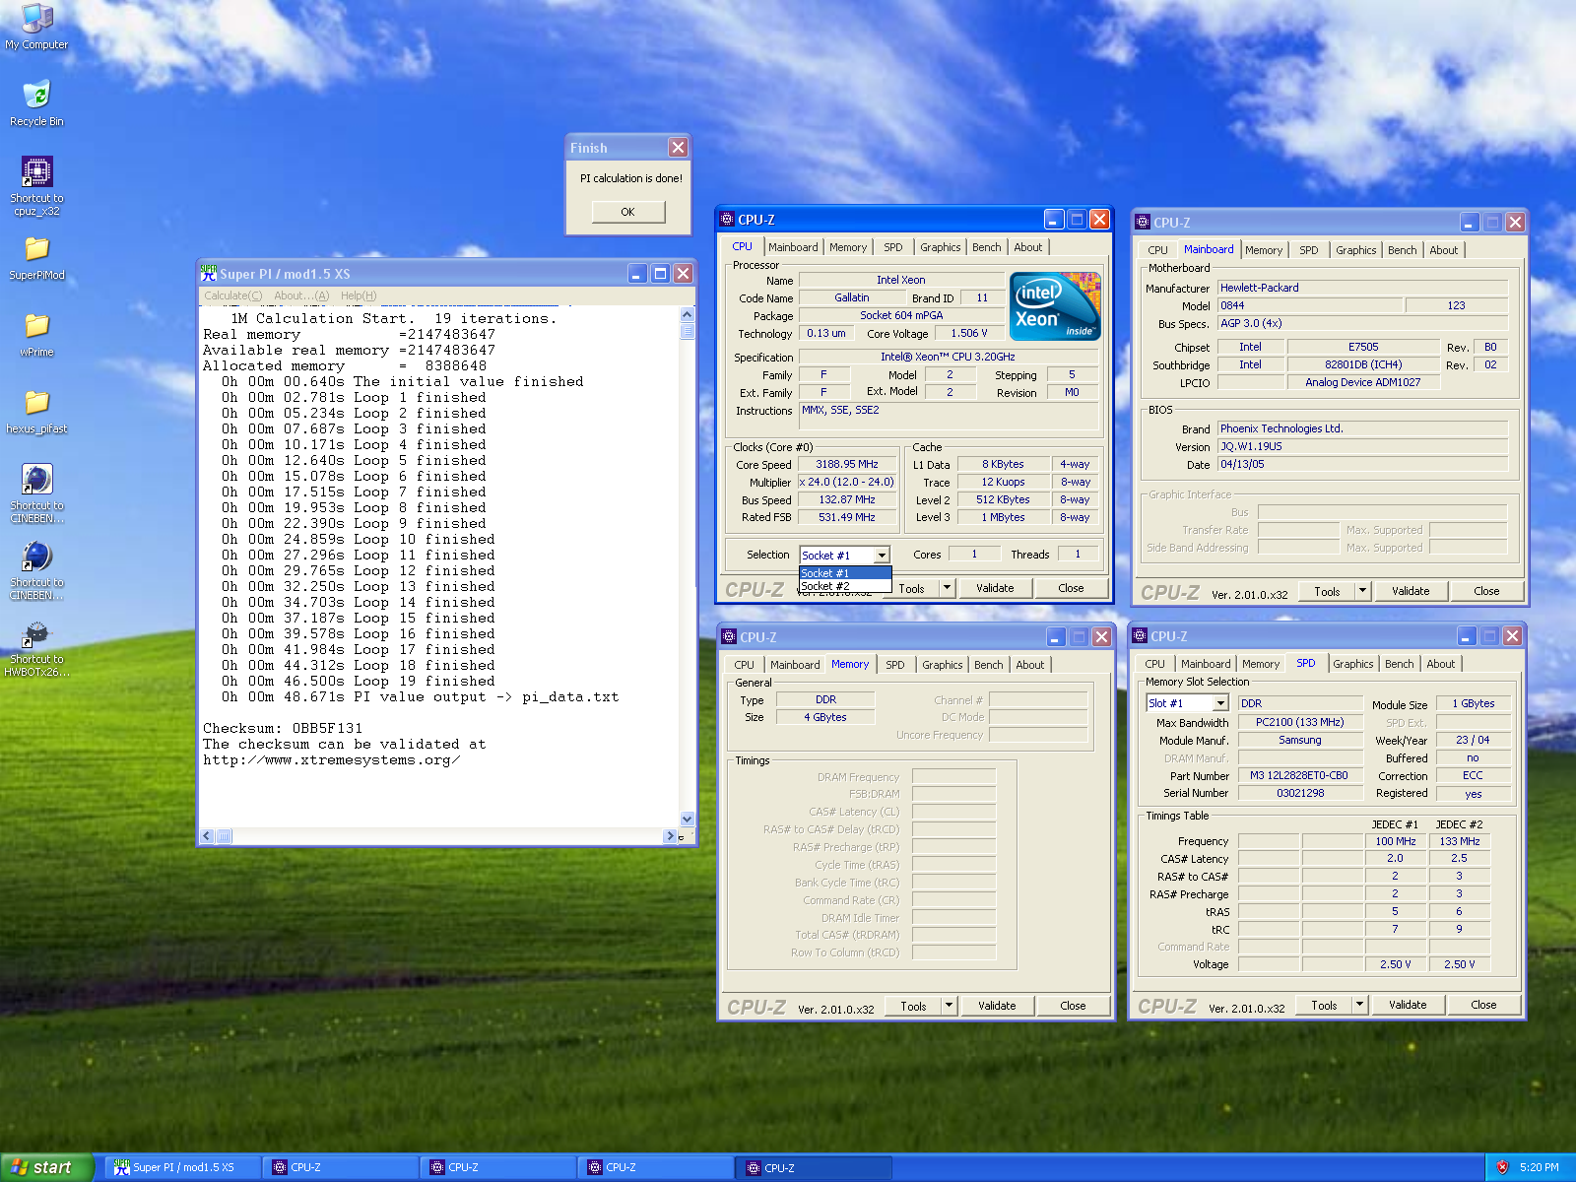The image size is (1576, 1182).
Task: Select Socket #1 in dropdown list
Action: click(845, 573)
